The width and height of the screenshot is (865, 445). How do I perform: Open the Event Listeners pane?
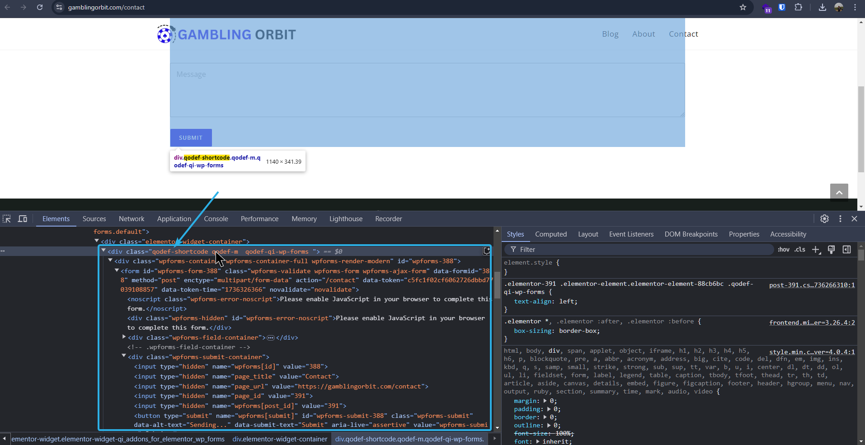click(631, 234)
